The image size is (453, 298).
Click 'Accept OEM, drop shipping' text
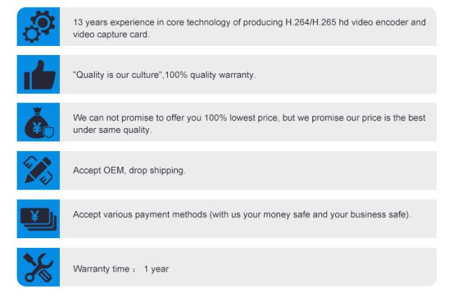point(129,171)
